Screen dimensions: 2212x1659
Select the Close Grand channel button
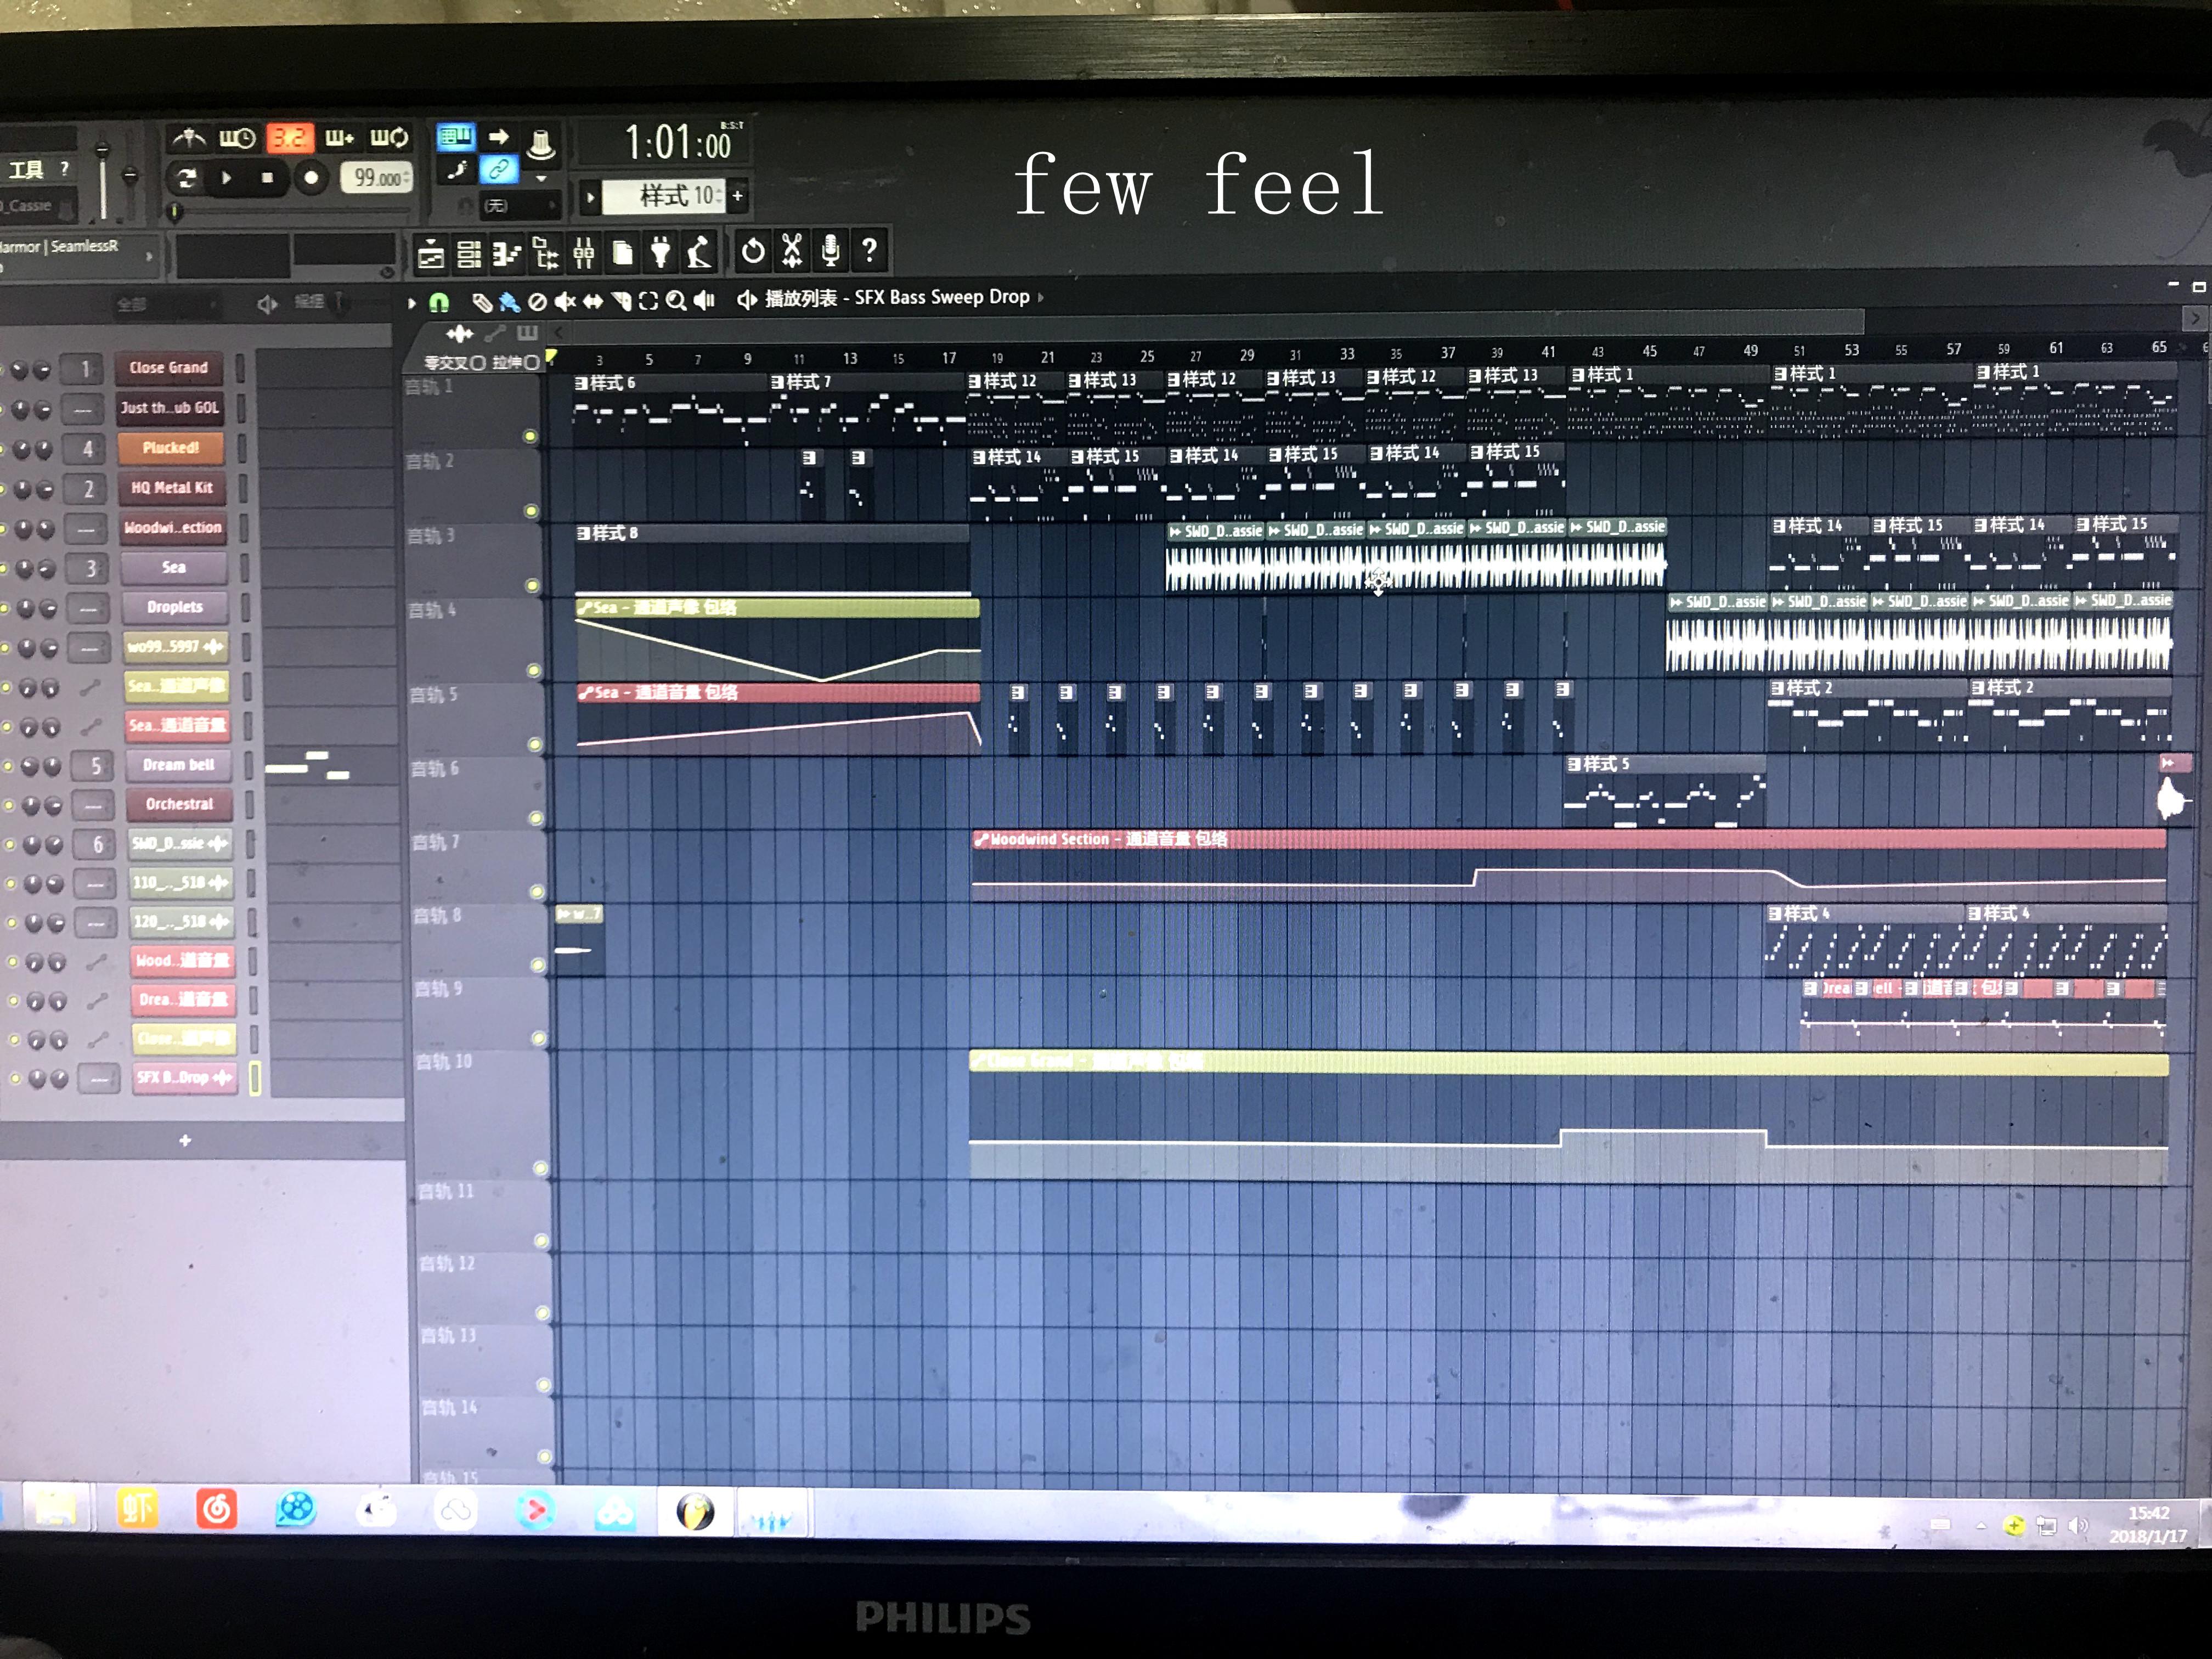168,368
